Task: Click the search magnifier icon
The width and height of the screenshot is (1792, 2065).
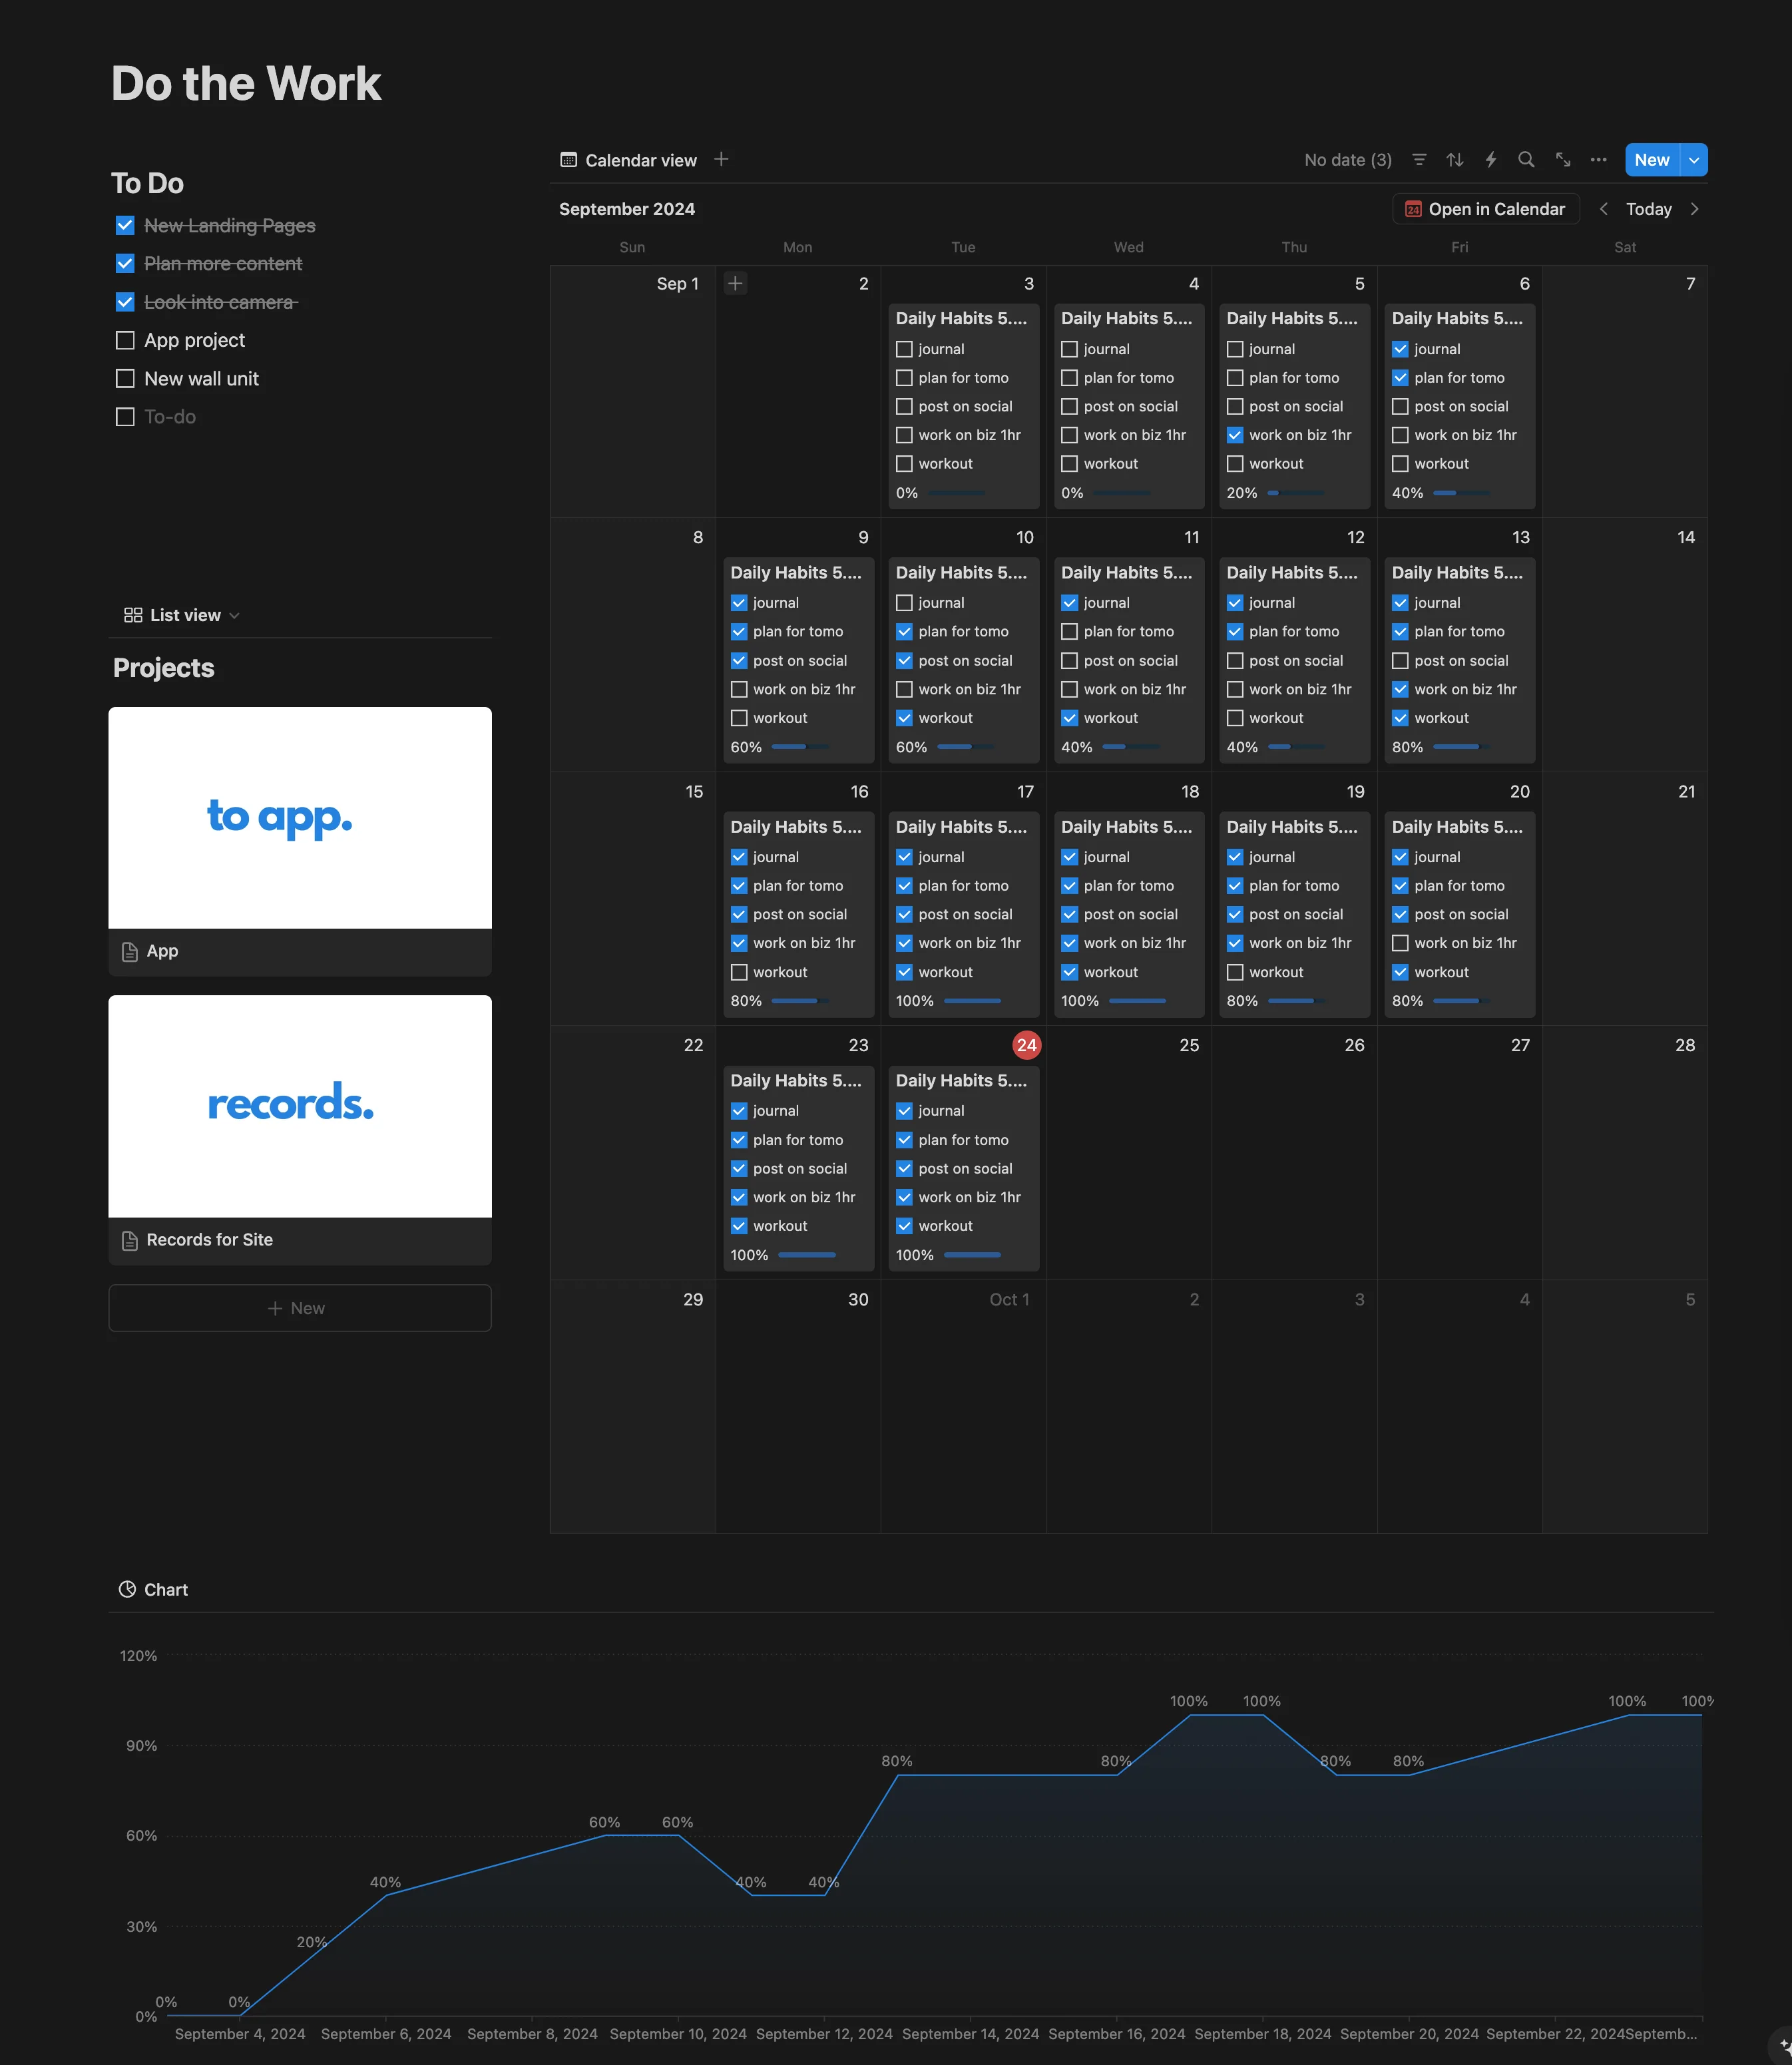Action: [1526, 160]
